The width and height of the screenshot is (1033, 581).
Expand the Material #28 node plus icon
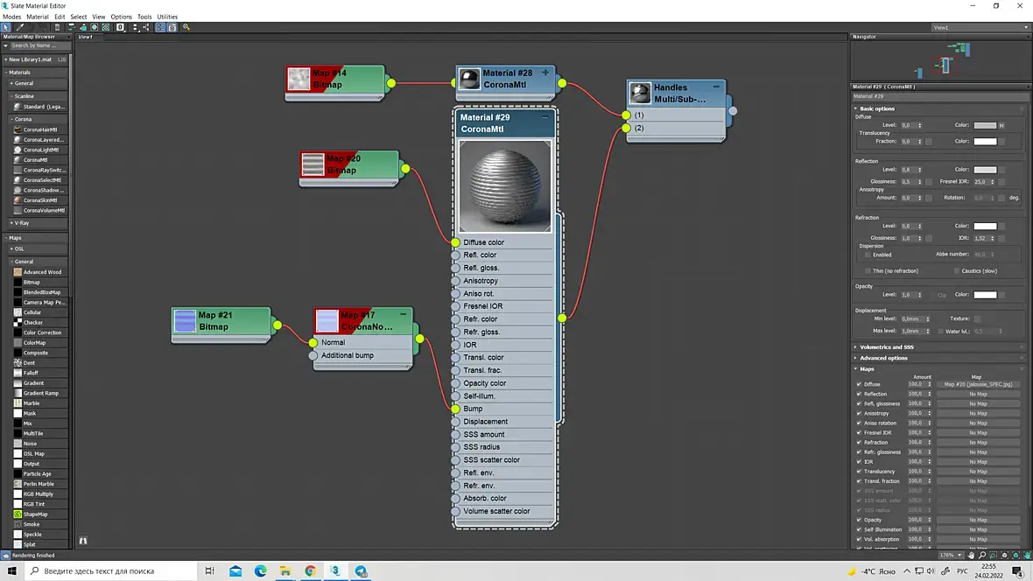pyautogui.click(x=545, y=73)
